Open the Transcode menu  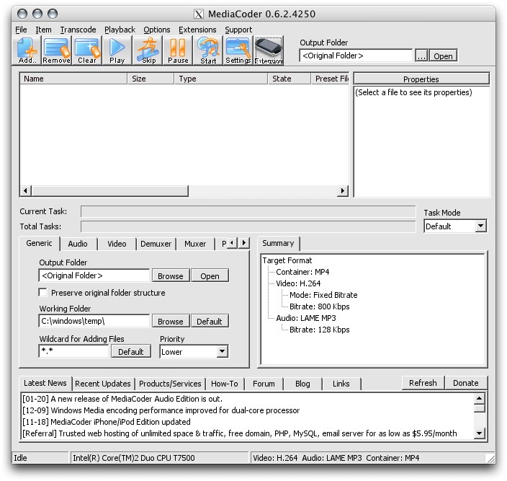[x=78, y=30]
